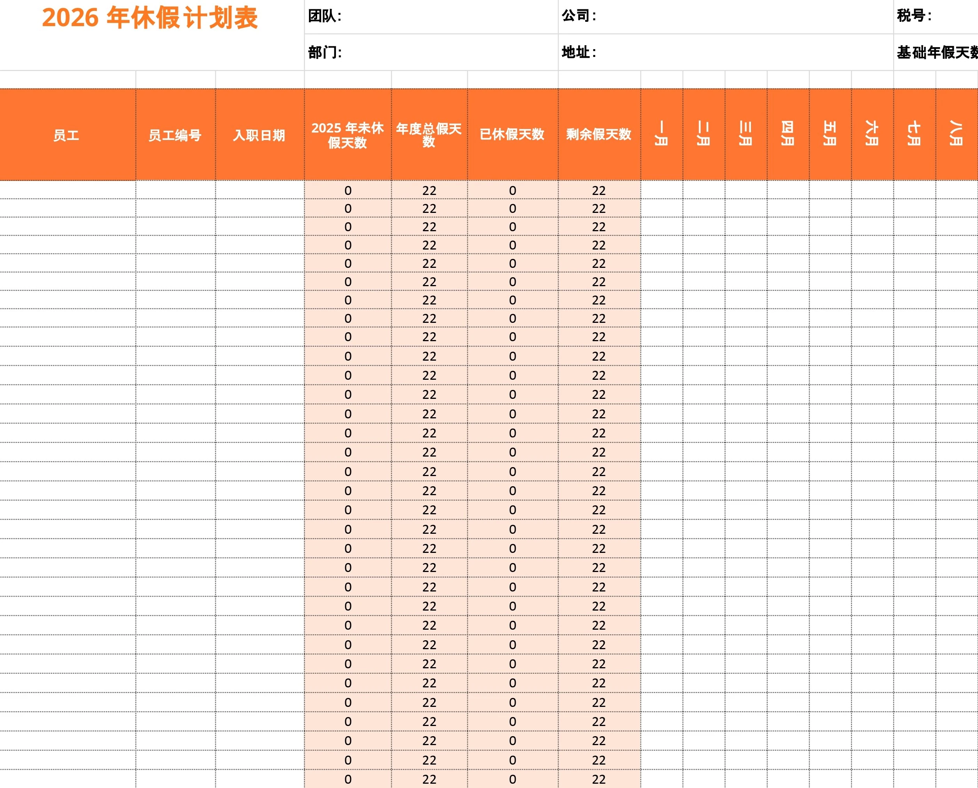978x788 pixels.
Task: Select the first empty 员工 name cell
Action: click(67, 190)
